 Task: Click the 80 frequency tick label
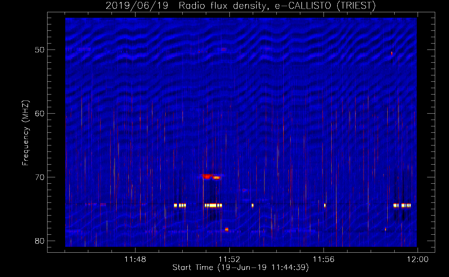pos(40,241)
